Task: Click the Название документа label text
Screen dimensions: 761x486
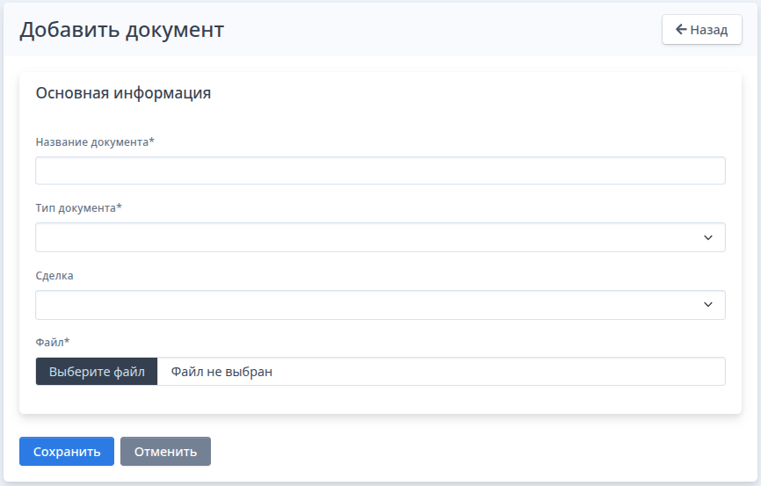Action: pos(91,141)
